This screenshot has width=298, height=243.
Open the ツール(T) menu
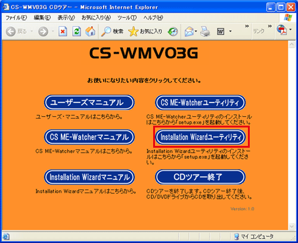pos(127,18)
